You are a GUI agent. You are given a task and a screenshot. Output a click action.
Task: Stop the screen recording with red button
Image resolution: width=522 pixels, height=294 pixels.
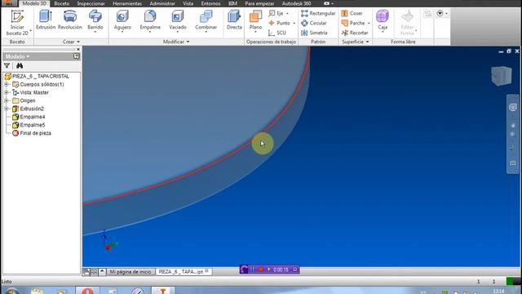point(261,269)
